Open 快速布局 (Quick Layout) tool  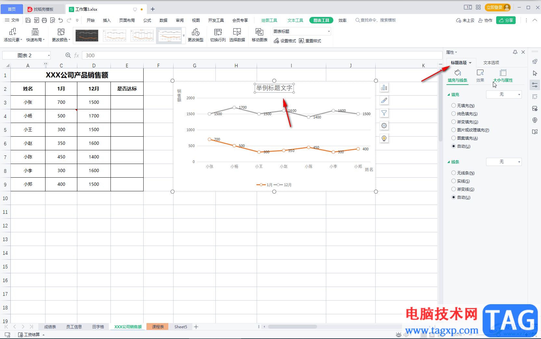click(x=35, y=35)
